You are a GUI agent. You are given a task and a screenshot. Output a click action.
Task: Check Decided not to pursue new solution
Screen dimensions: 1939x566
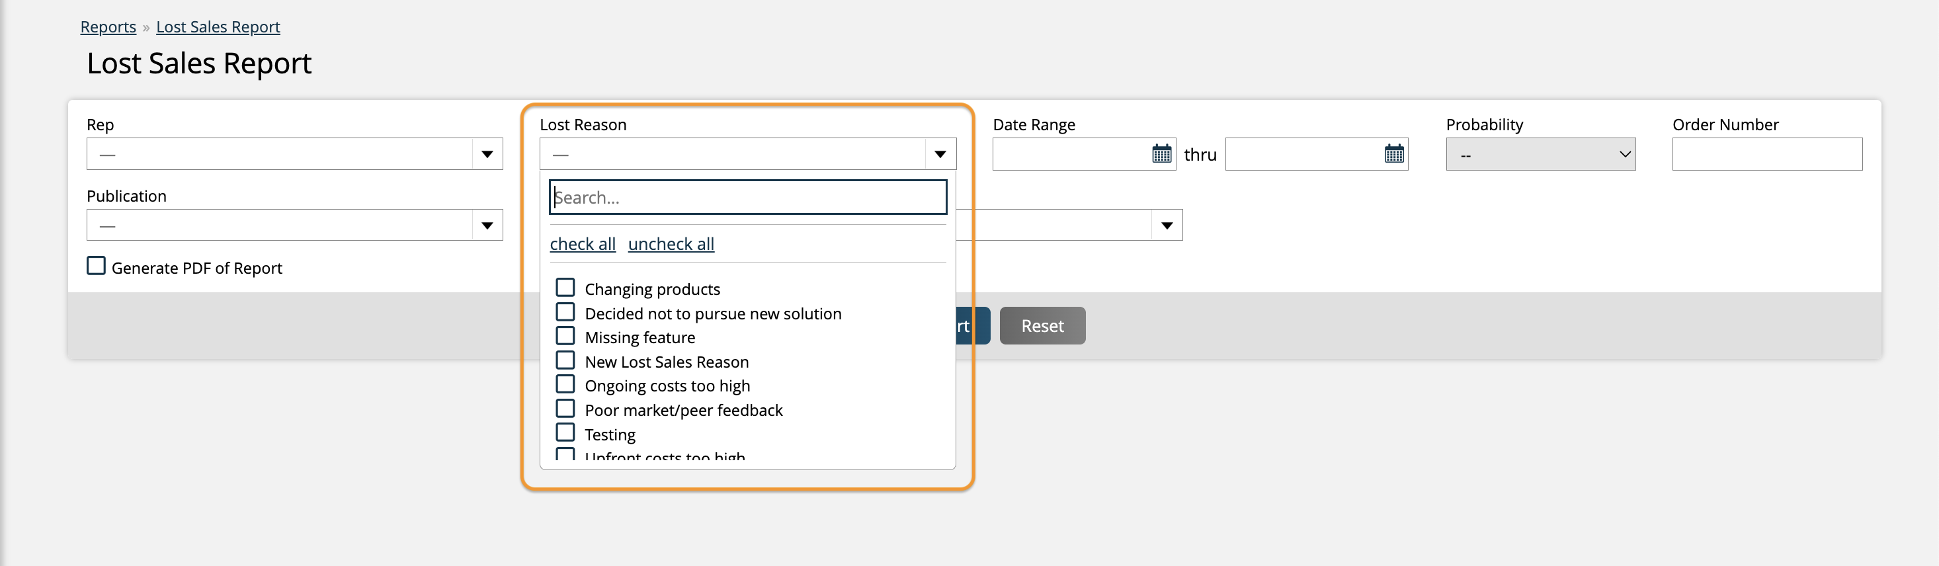[565, 312]
